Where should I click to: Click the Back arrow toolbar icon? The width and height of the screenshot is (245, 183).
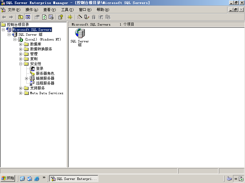click(4, 17)
